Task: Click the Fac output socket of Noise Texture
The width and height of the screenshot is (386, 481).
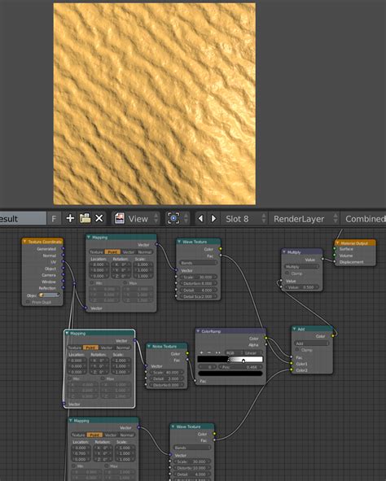Action: pos(187,360)
